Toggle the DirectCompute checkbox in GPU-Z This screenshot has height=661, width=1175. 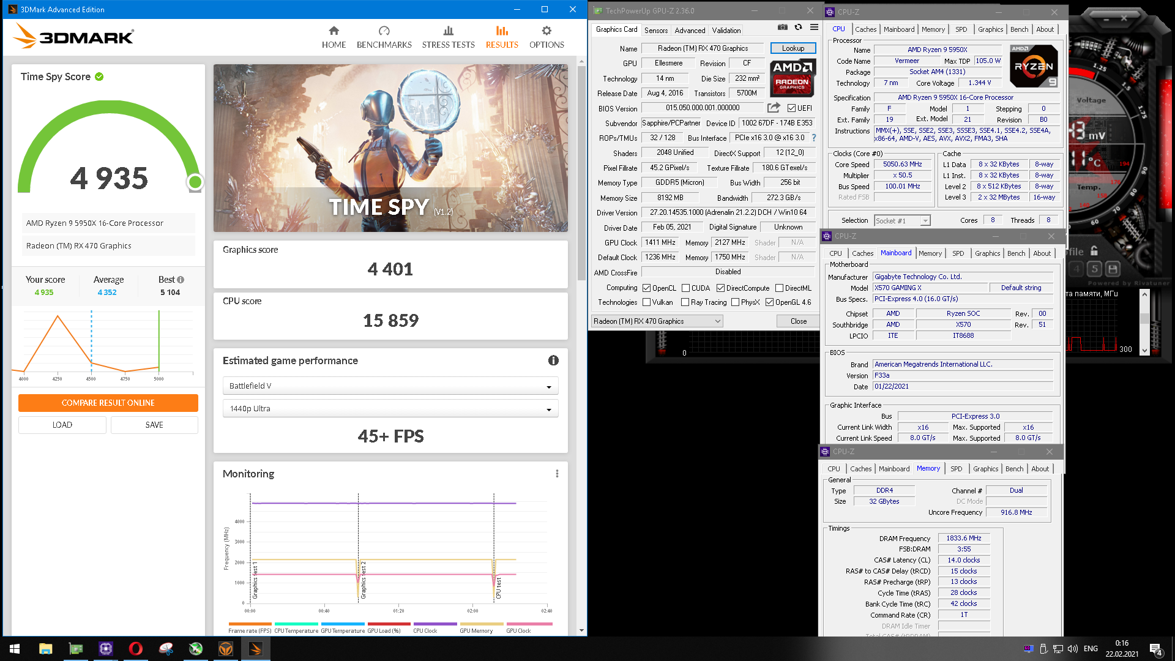[720, 288]
